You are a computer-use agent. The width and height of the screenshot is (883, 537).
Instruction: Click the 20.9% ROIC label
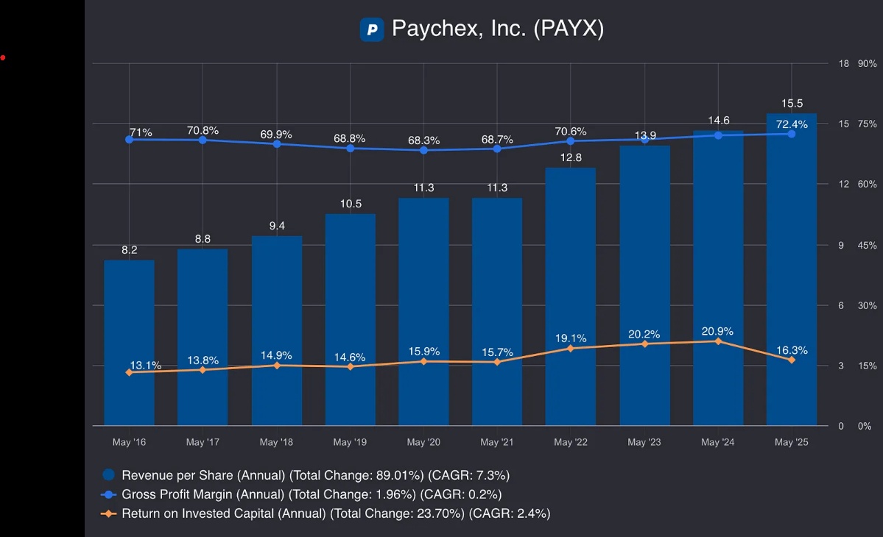(717, 331)
